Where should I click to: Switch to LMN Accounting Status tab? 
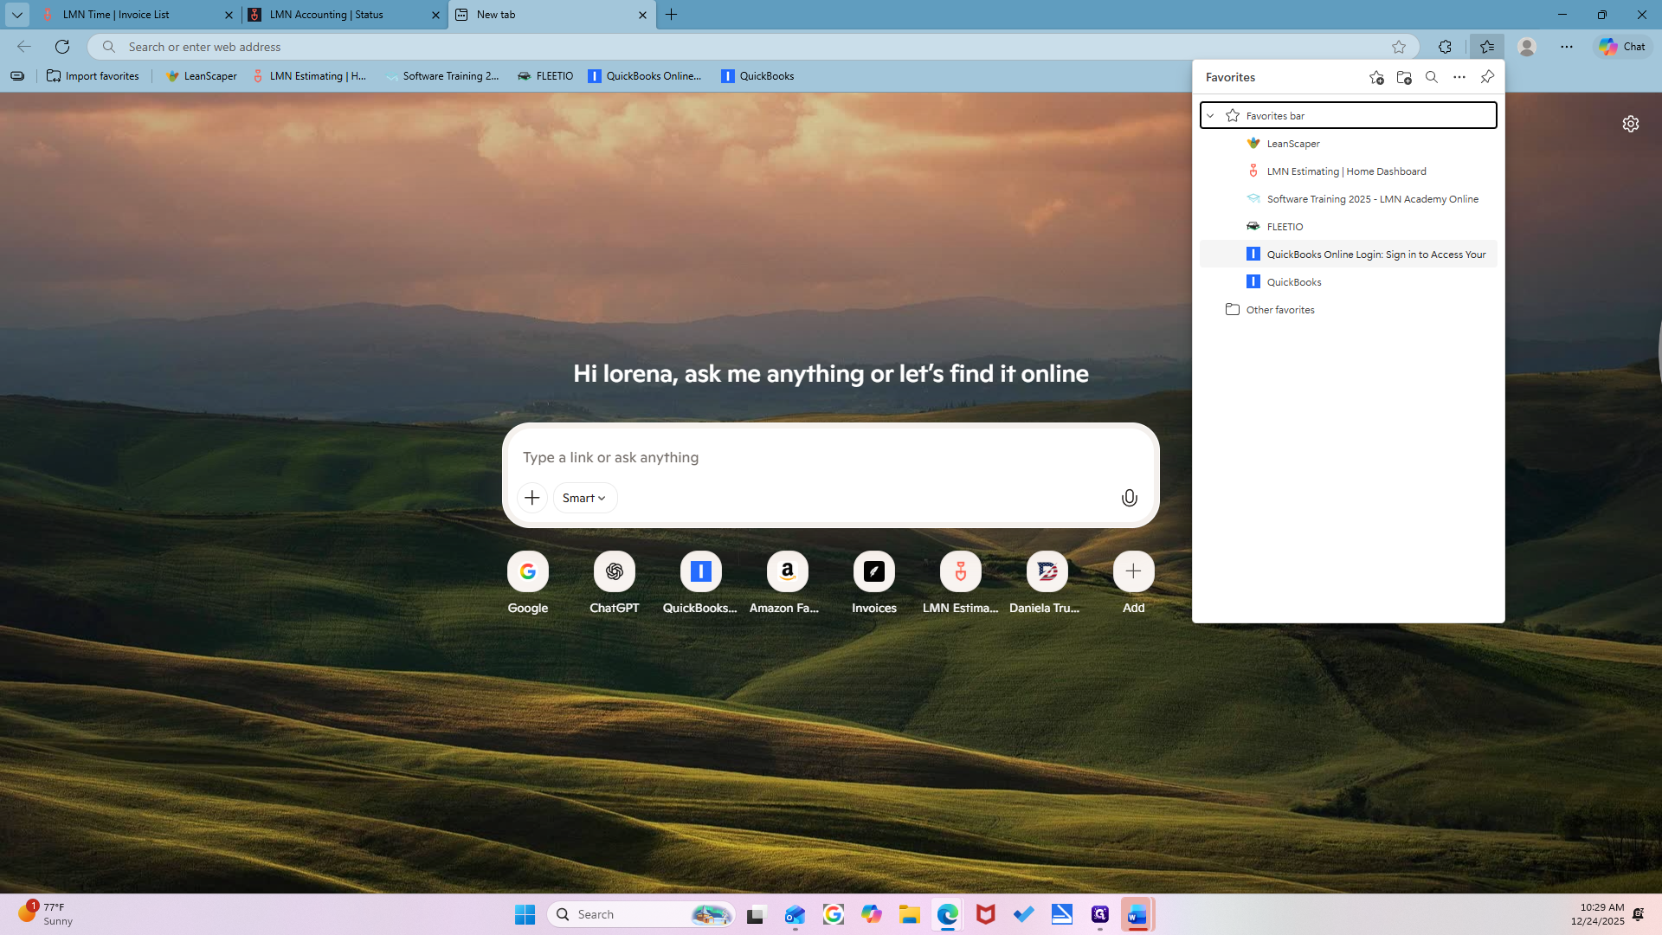pos(344,15)
